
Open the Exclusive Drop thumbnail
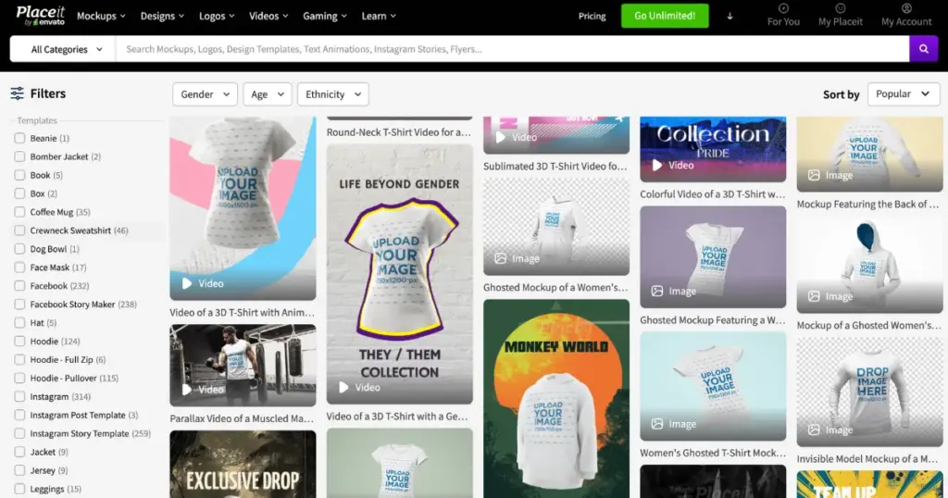[243, 464]
